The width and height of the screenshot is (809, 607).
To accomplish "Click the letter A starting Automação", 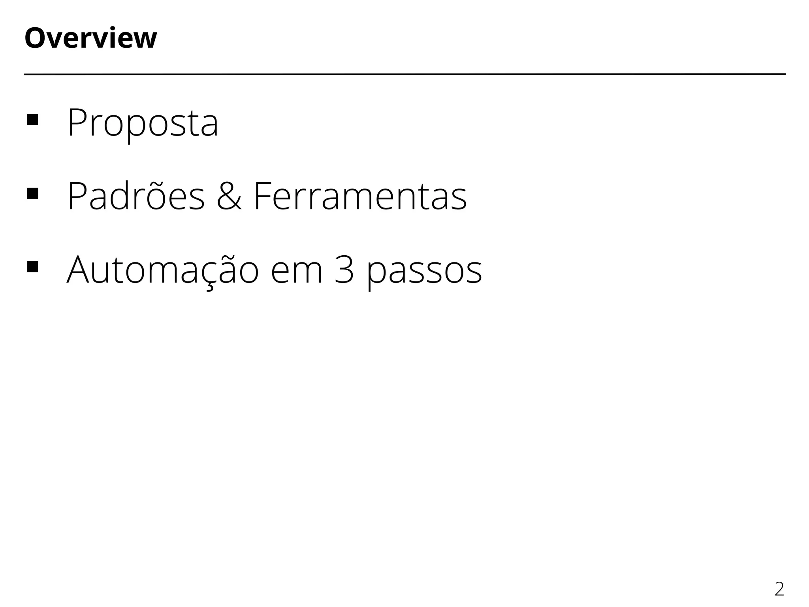I will [79, 270].
